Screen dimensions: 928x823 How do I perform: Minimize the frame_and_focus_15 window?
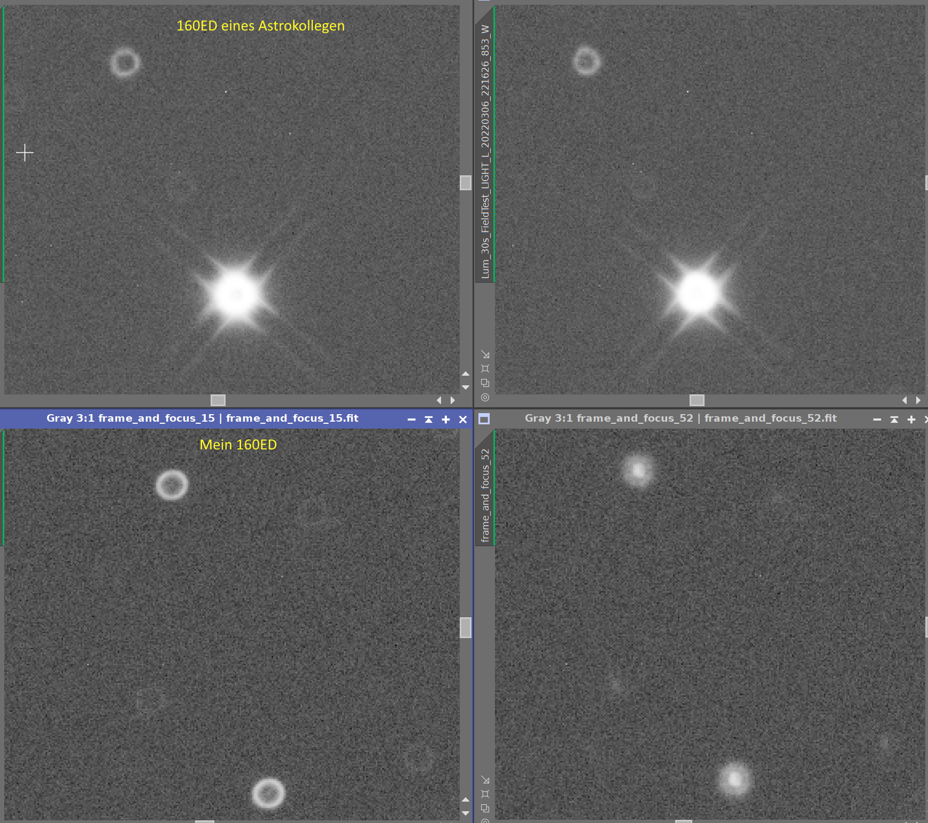click(x=412, y=420)
